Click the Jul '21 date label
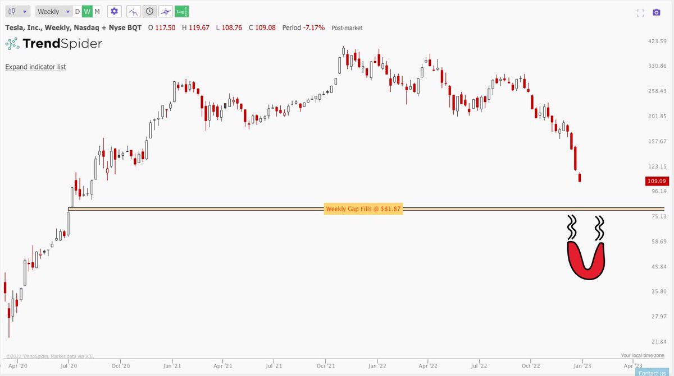 274,365
